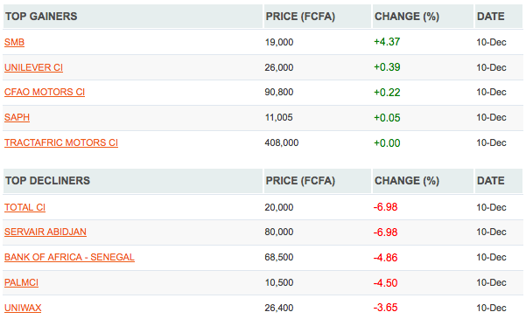Open the PALMCI stock link

(22, 283)
